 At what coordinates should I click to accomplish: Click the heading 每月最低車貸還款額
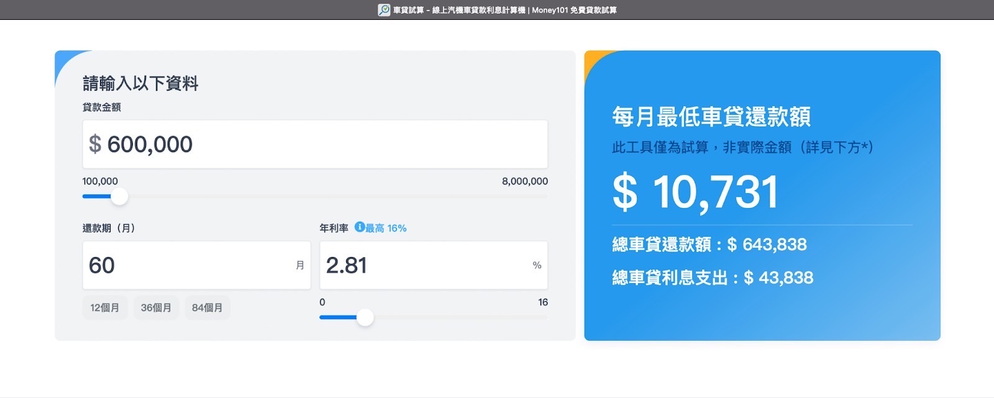711,117
